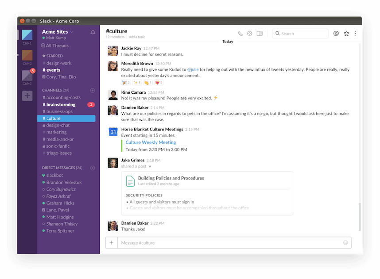
Task: Click the party popper reaction on Meredith's message
Action: pos(126,83)
